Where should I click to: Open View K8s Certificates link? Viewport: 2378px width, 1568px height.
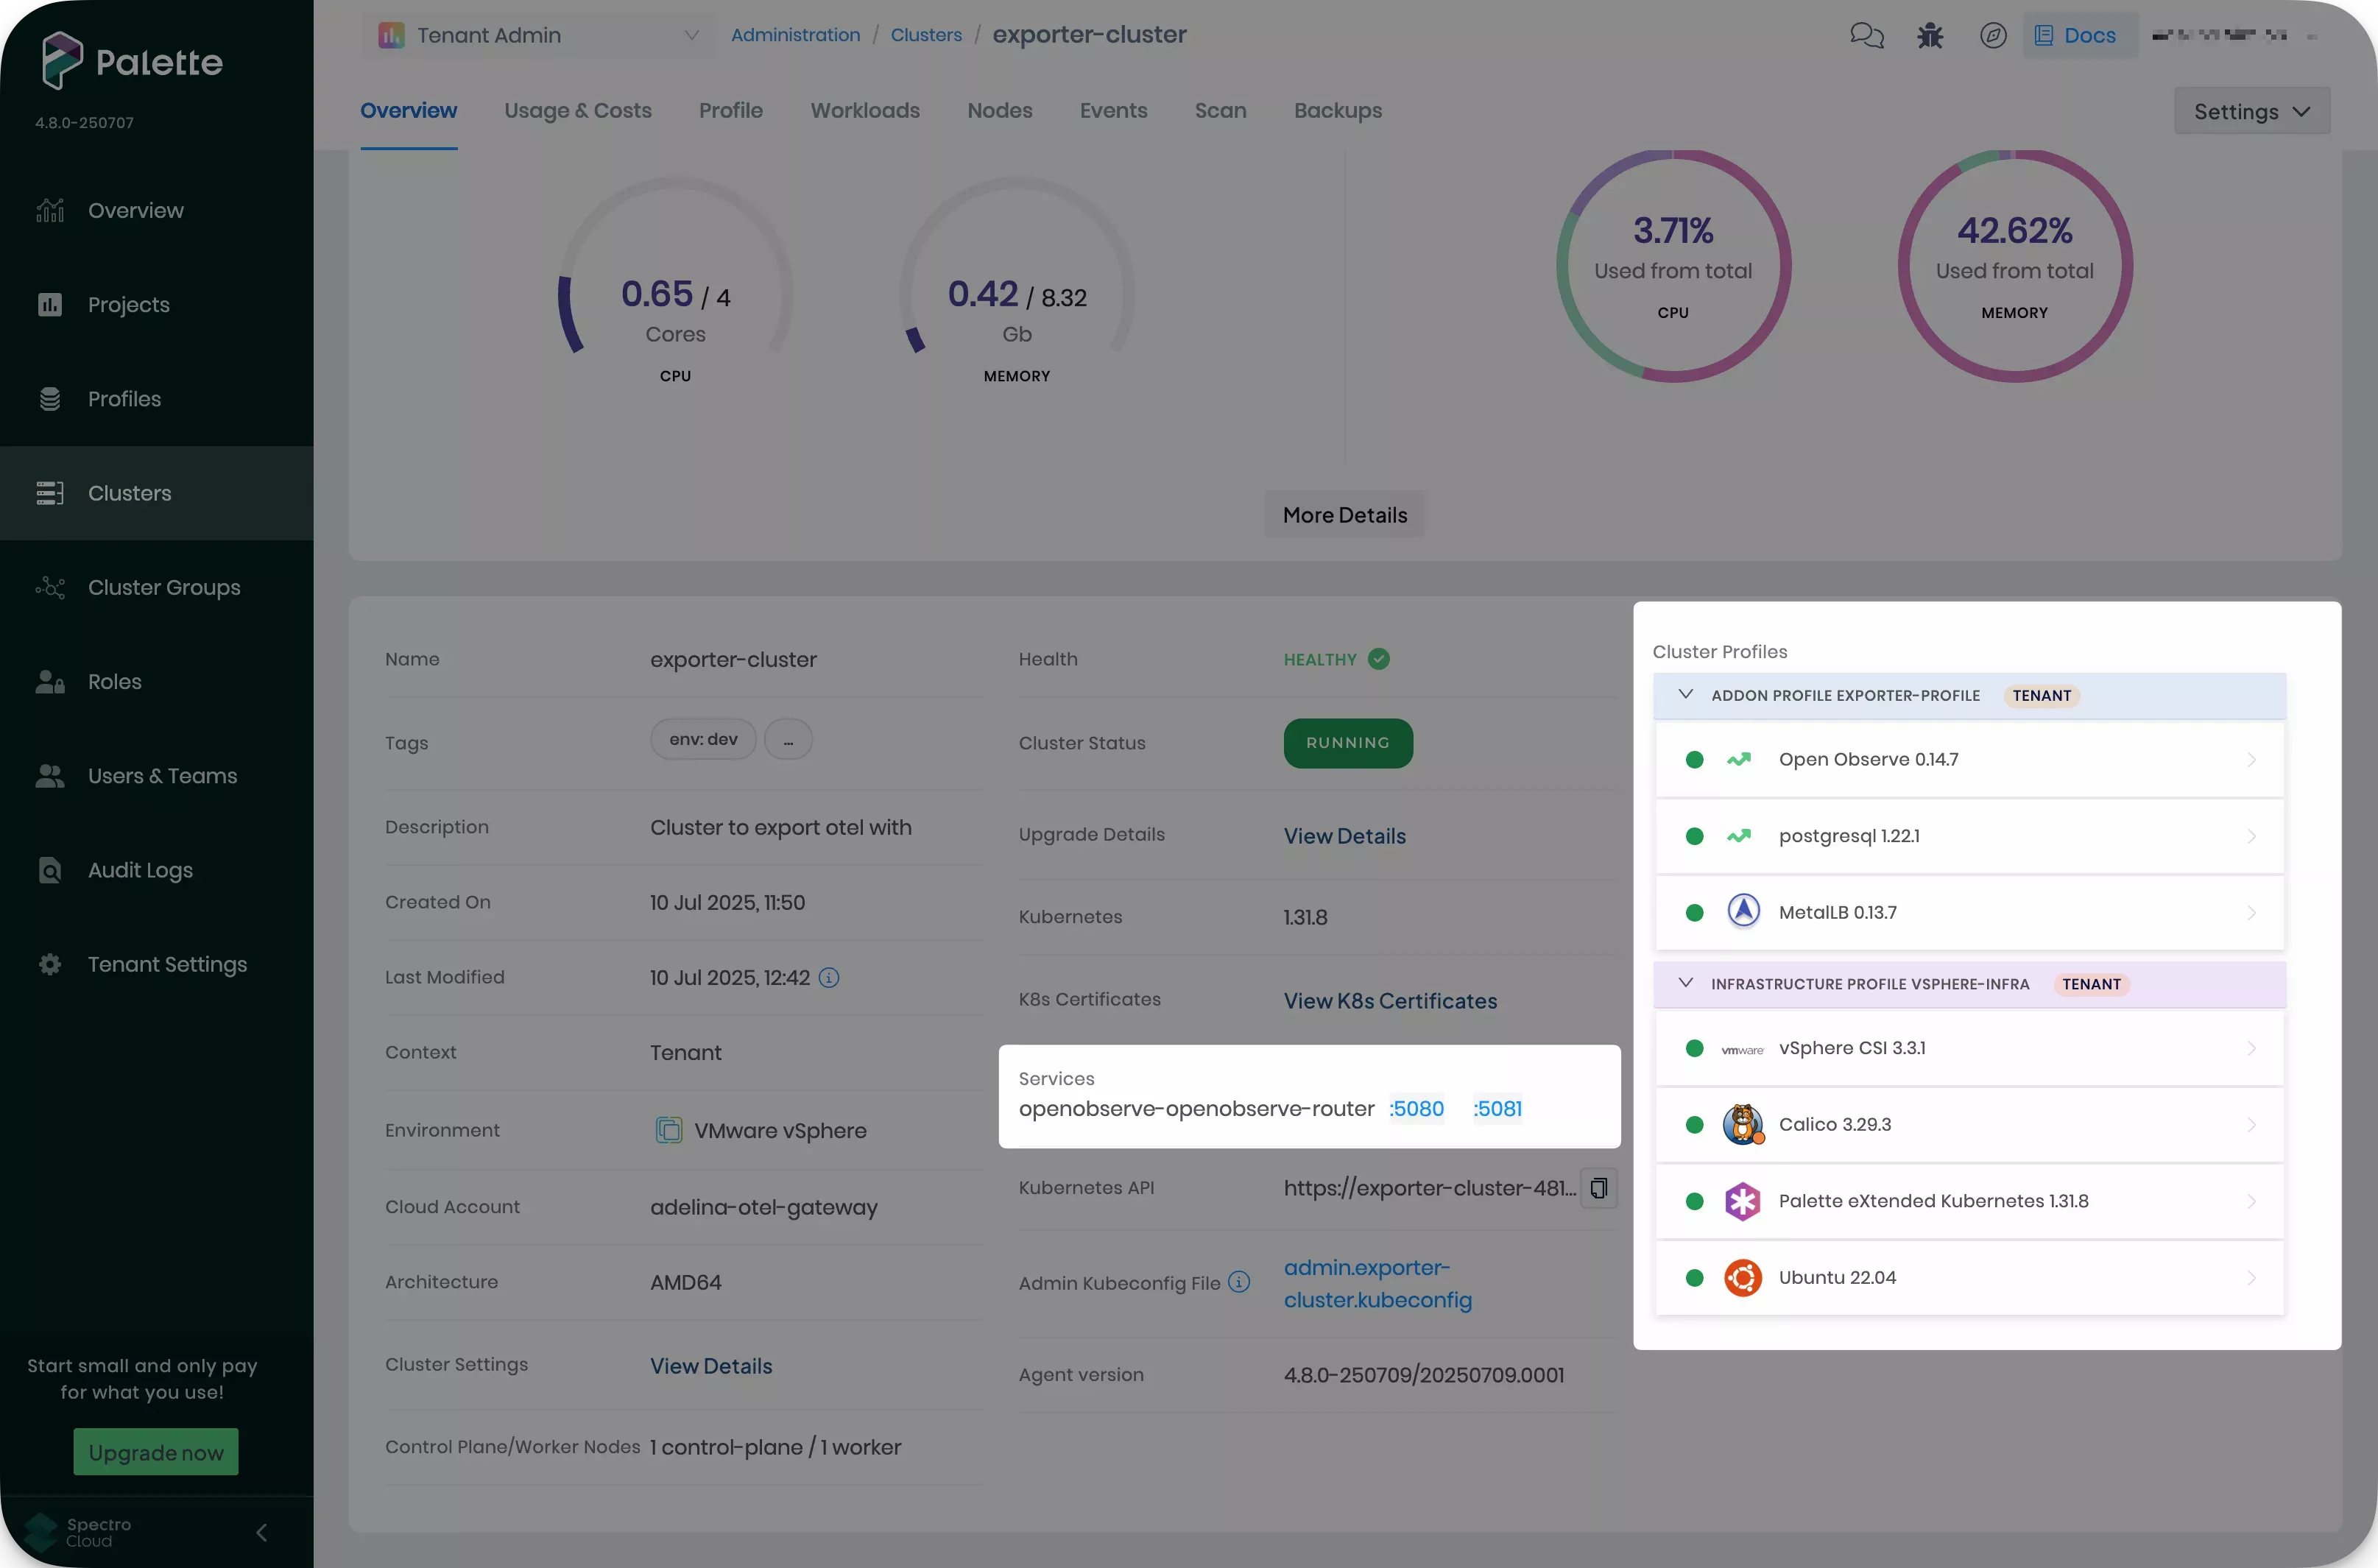(x=1390, y=1001)
